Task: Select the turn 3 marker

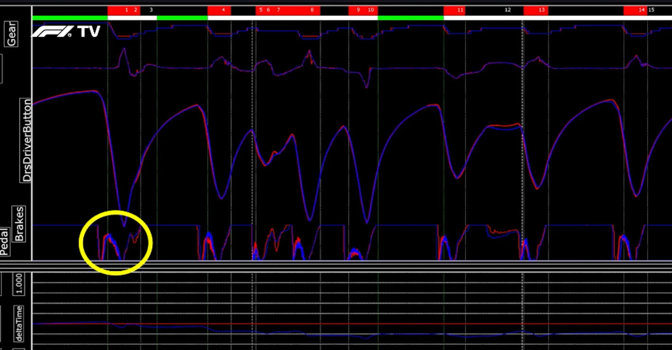Action: click(x=151, y=10)
